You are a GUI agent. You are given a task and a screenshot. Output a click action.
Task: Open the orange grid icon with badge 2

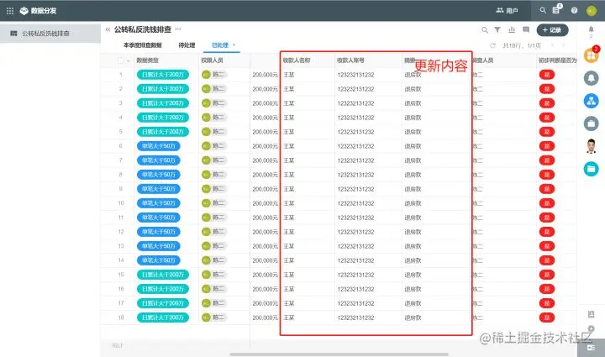click(591, 55)
